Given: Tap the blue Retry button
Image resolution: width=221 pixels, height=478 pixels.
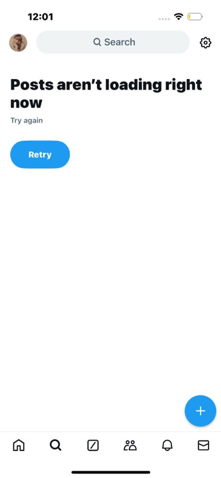Looking at the screenshot, I should pos(40,154).
